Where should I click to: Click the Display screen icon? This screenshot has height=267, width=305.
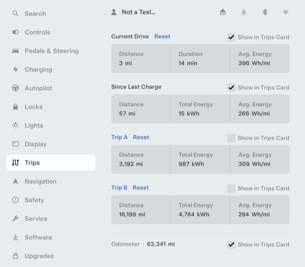tap(16, 144)
